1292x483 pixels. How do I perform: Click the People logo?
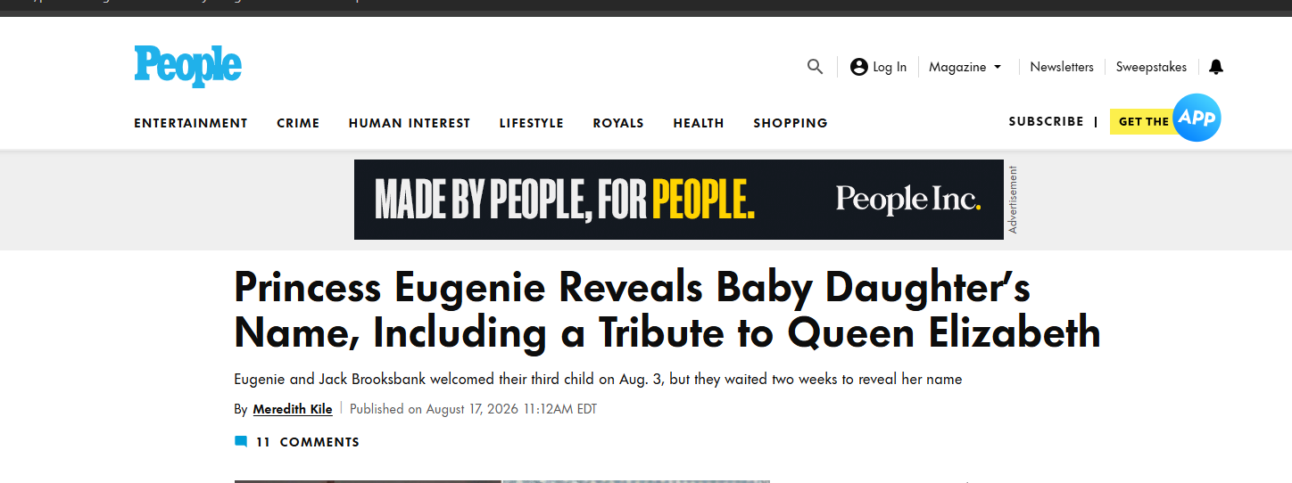pyautogui.click(x=188, y=66)
